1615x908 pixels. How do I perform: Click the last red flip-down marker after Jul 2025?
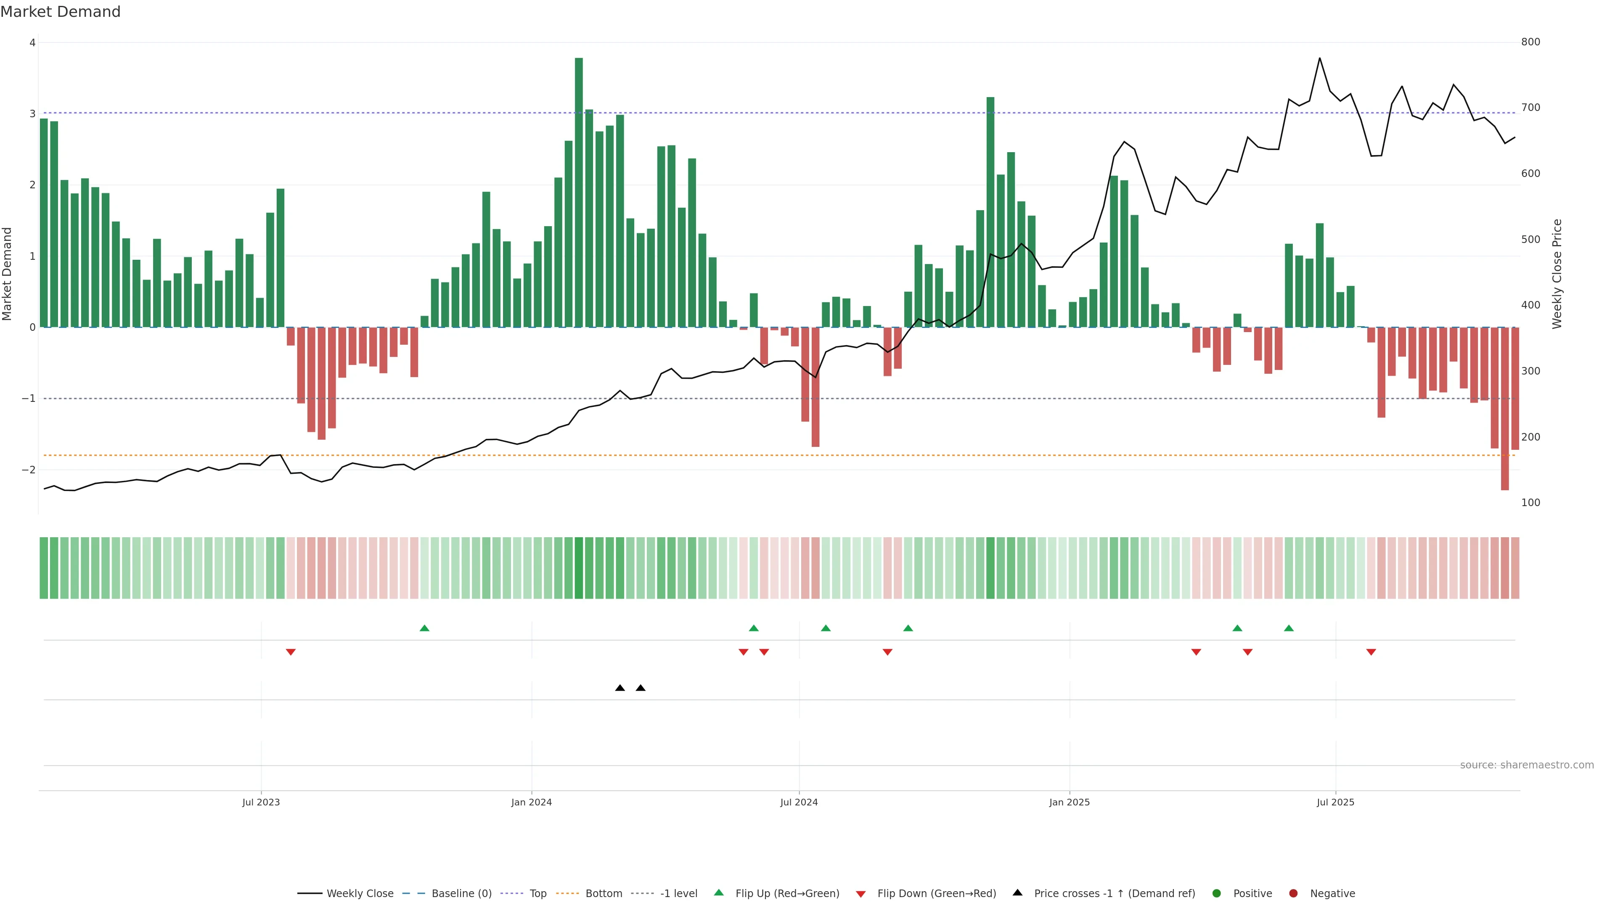click(1371, 652)
